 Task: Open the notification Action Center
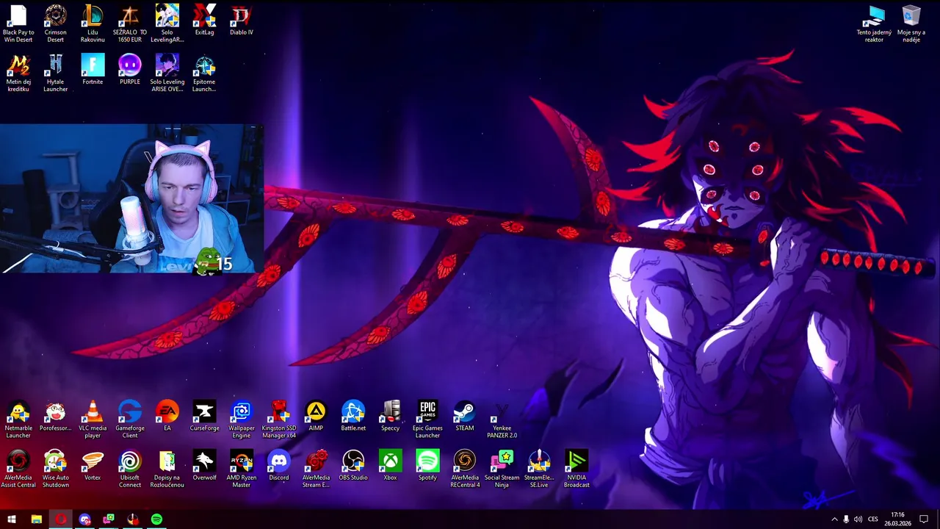pos(924,519)
